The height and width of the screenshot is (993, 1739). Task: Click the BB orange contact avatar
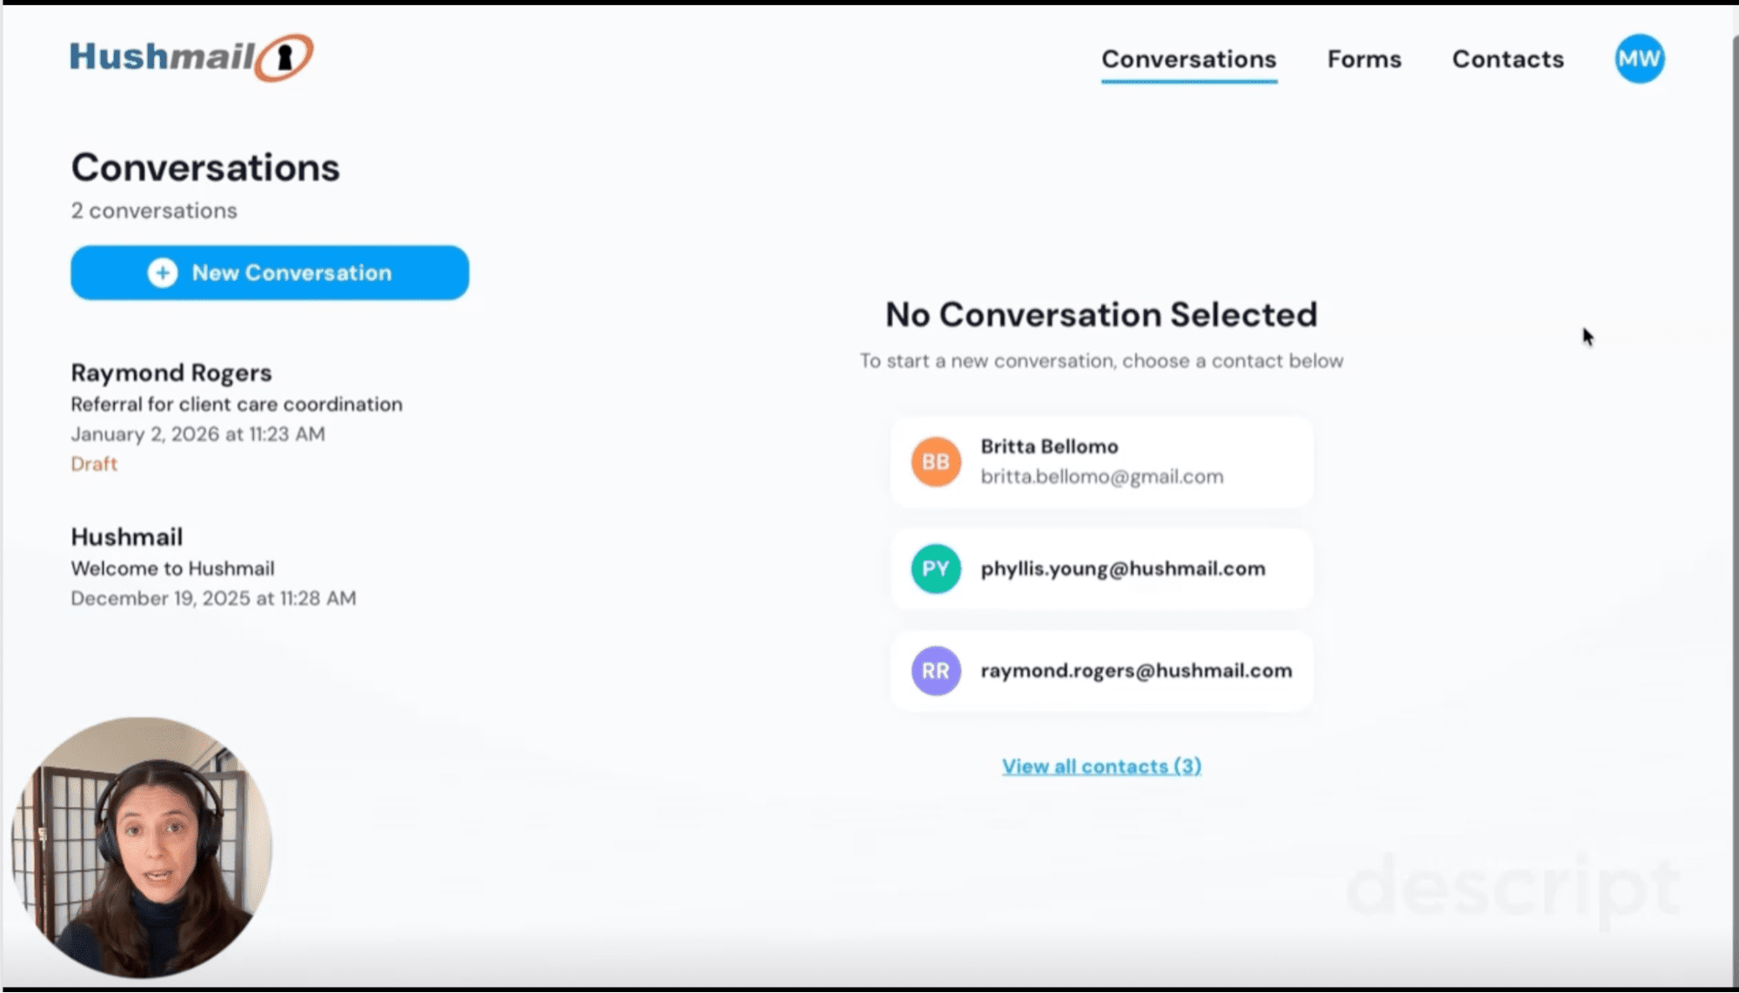coord(935,461)
